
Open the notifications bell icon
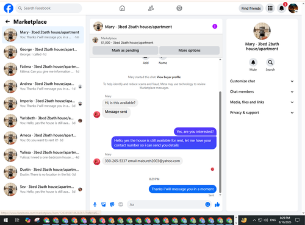click(x=282, y=9)
